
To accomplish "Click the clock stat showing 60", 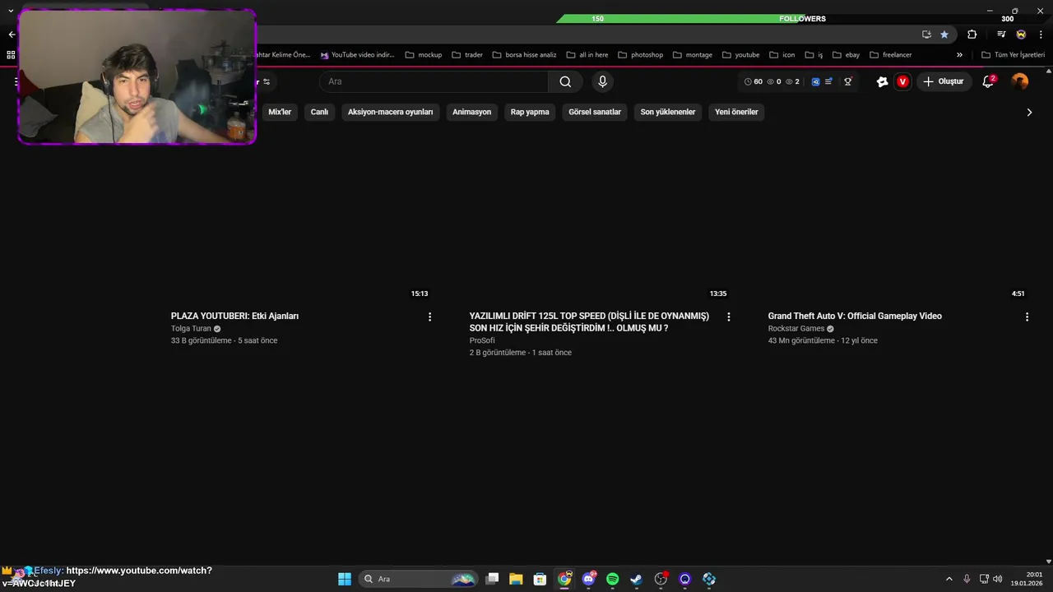I will coord(754,81).
